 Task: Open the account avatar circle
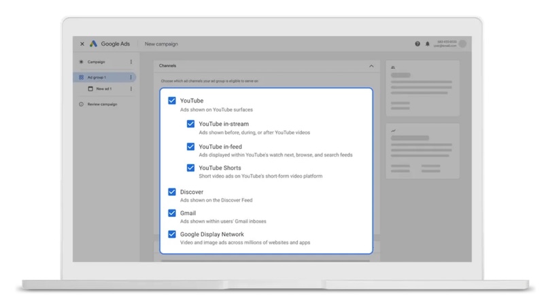462,44
